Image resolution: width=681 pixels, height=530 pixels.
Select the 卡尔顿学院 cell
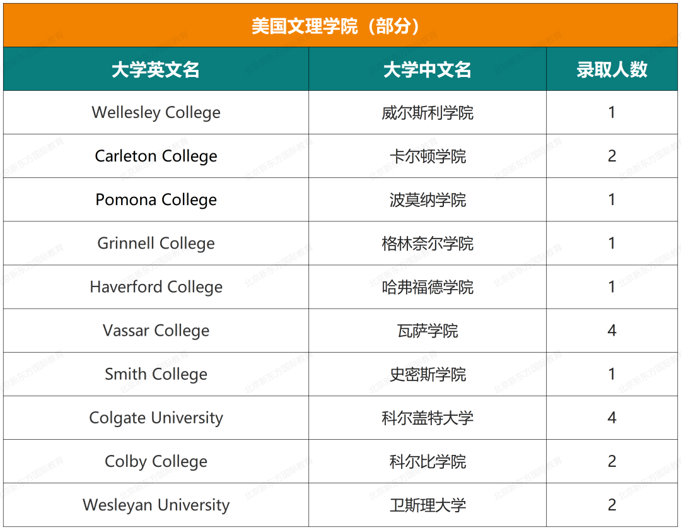click(428, 156)
